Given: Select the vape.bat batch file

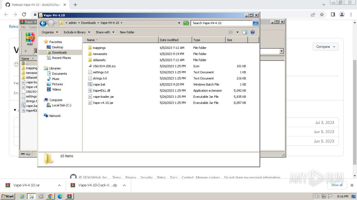Looking at the screenshot, I should (x=99, y=84).
